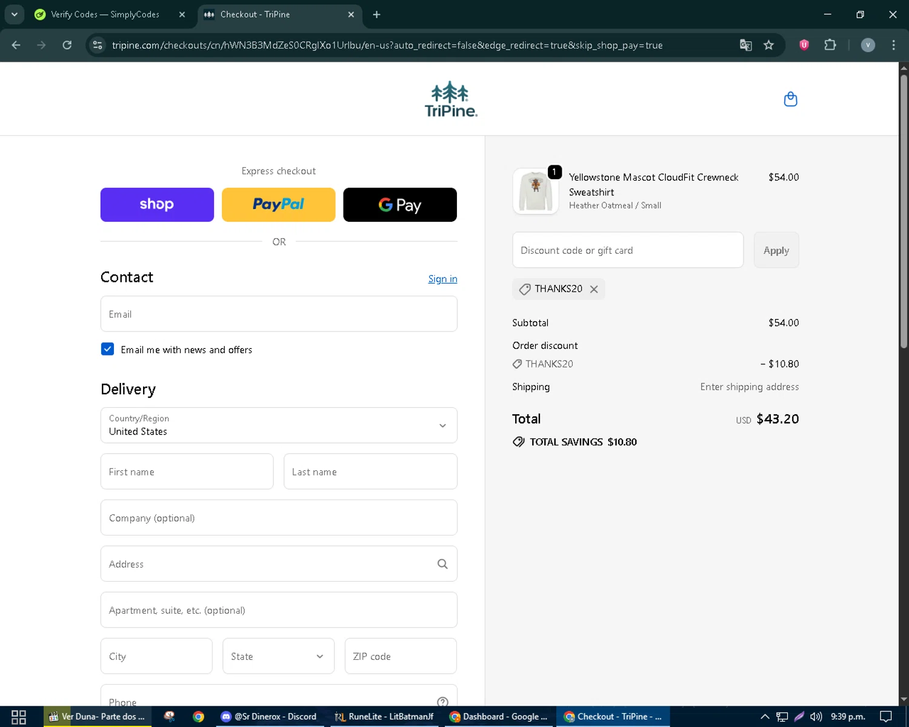Viewport: 909px width, 727px height.
Task: Focus the Apartment, suite field
Action: pyautogui.click(x=279, y=610)
